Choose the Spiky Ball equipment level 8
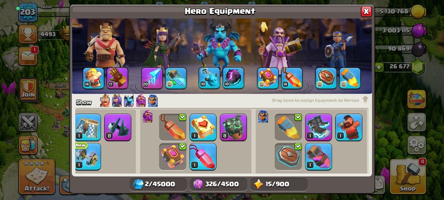This screenshot has height=200, width=444. tap(118, 127)
